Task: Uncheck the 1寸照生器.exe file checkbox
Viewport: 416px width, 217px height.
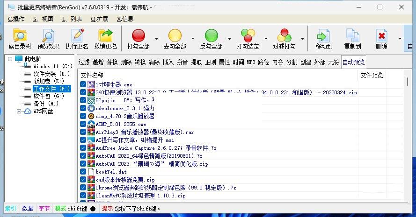Action: [x=83, y=84]
